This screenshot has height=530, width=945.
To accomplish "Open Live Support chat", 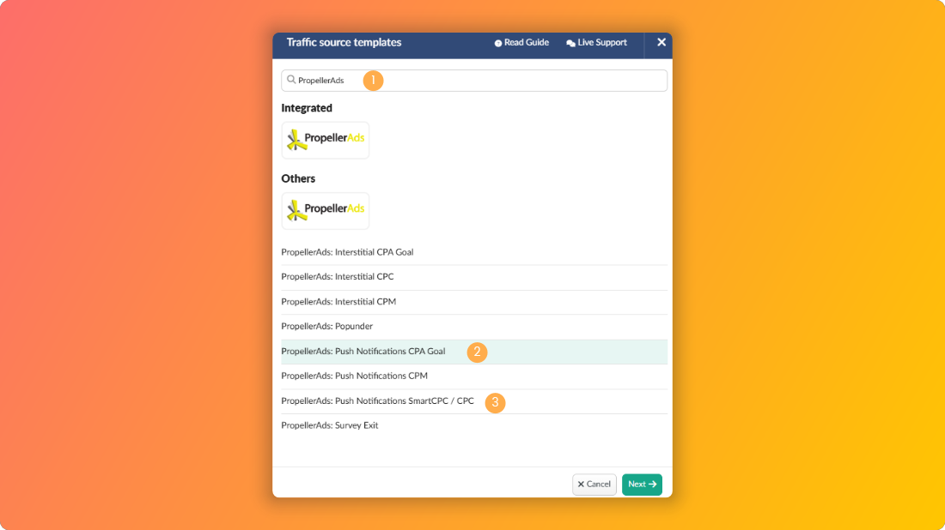I will coord(597,43).
